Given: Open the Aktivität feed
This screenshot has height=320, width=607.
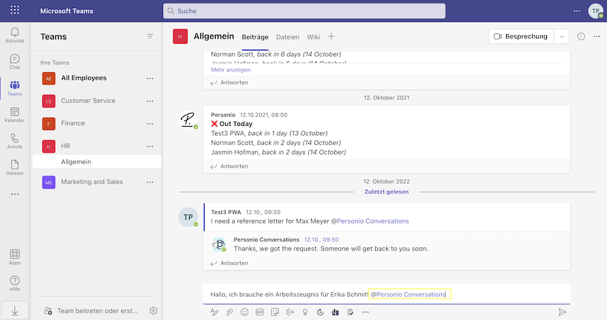Looking at the screenshot, I should [15, 35].
